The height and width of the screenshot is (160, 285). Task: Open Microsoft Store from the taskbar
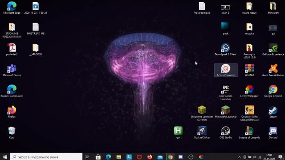pyautogui.click(x=98, y=157)
